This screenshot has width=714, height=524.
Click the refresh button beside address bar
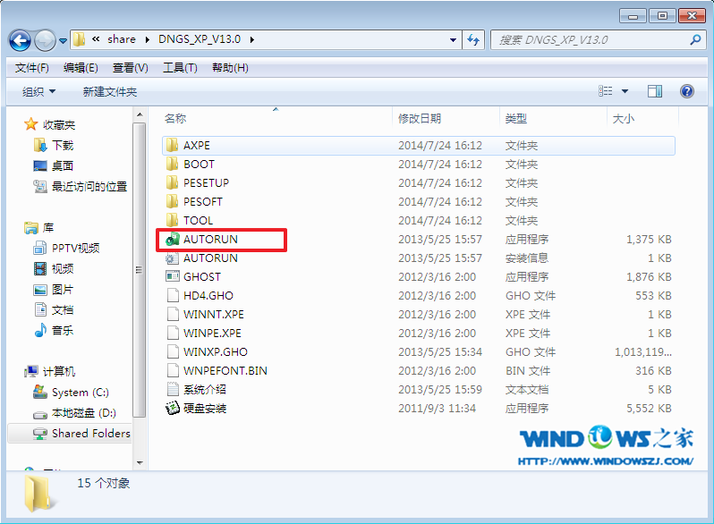(x=474, y=39)
